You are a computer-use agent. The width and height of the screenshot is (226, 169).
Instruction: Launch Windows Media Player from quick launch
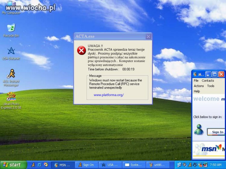[x=46, y=165]
